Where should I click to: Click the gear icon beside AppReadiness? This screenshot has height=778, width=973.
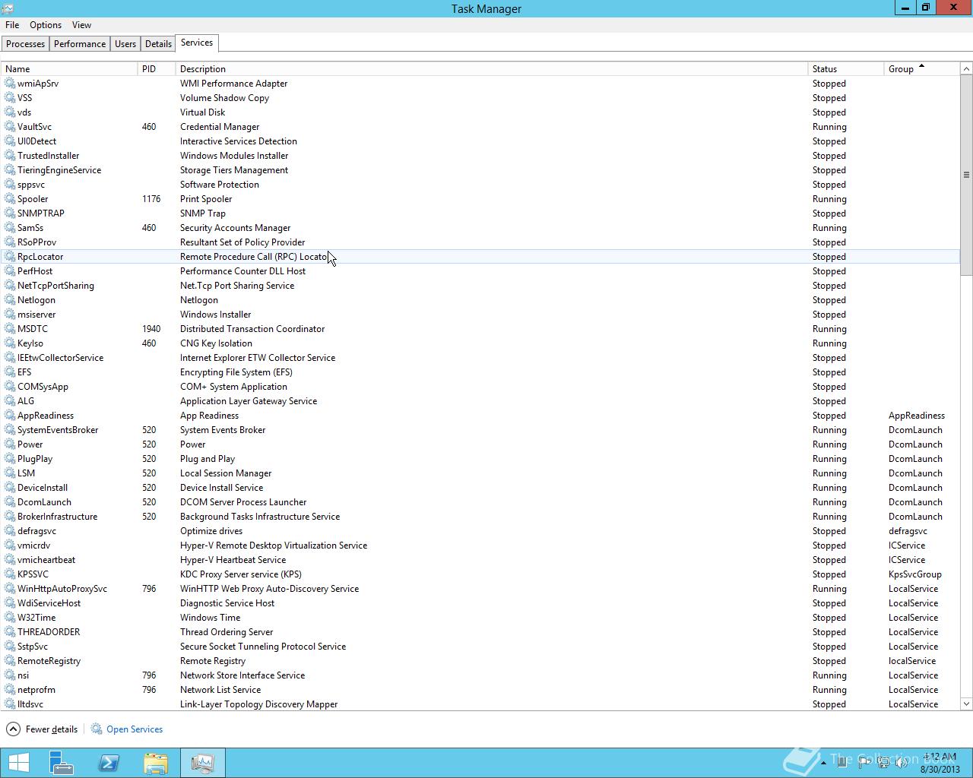coord(10,416)
